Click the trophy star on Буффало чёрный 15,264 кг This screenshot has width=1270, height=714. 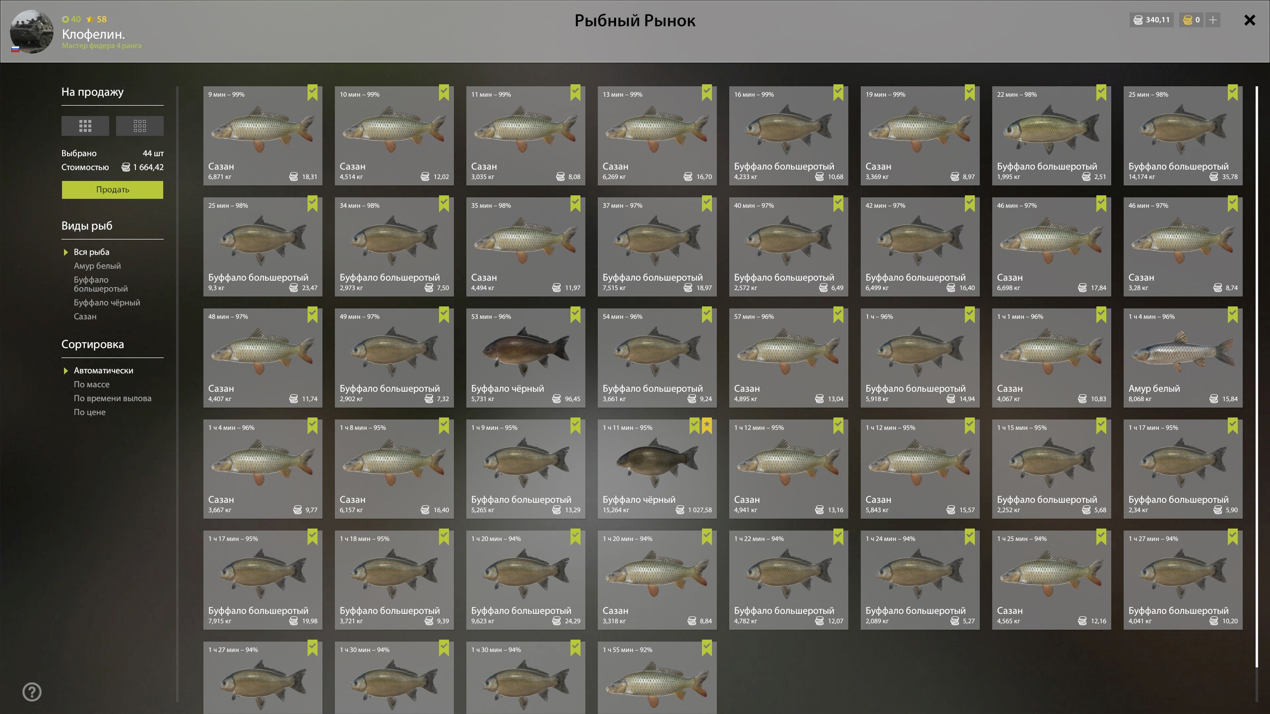[x=707, y=425]
